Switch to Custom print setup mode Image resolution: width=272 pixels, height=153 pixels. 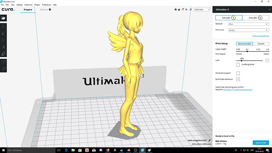(x=261, y=43)
